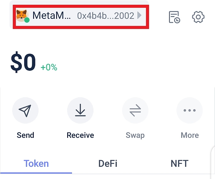Click the 0x4b4b...2002 wallet address
The image size is (215, 179).
(105, 16)
